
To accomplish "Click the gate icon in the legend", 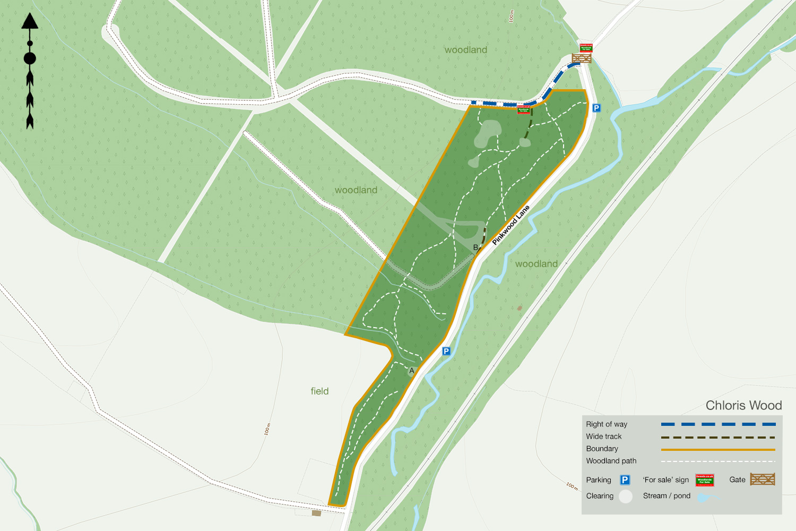I will tap(763, 479).
